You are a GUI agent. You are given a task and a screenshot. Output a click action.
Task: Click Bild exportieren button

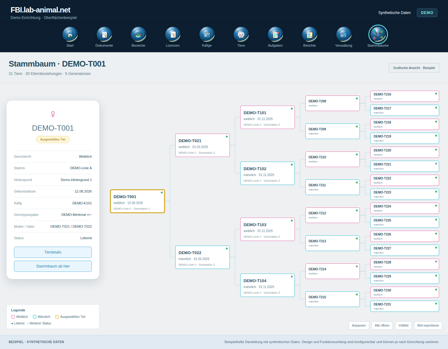click(x=428, y=325)
